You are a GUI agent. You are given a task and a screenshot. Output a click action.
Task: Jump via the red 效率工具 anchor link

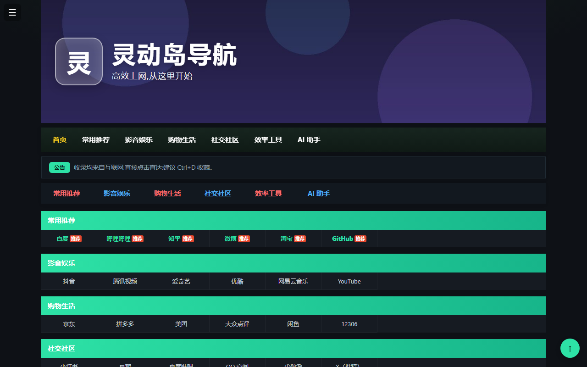[x=268, y=194]
